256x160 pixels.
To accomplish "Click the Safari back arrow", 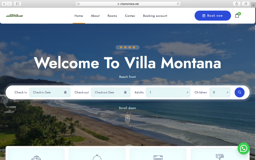I will pos(4,4).
